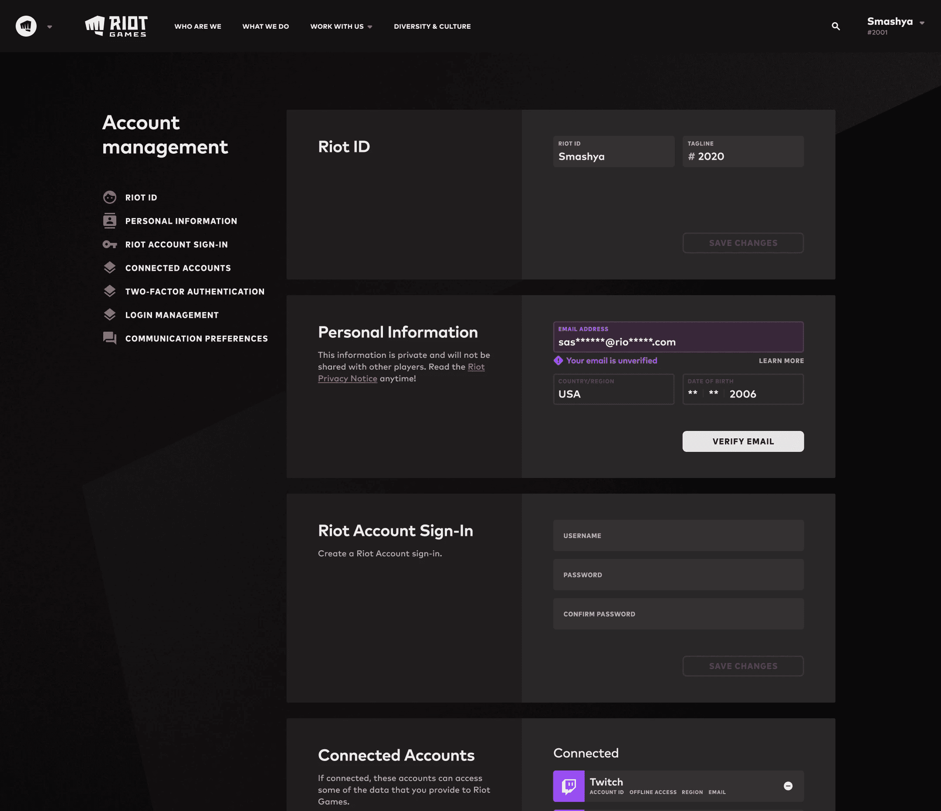Expand the arrow beside the round fist icon
Screen dimensions: 941x811
pos(50,27)
